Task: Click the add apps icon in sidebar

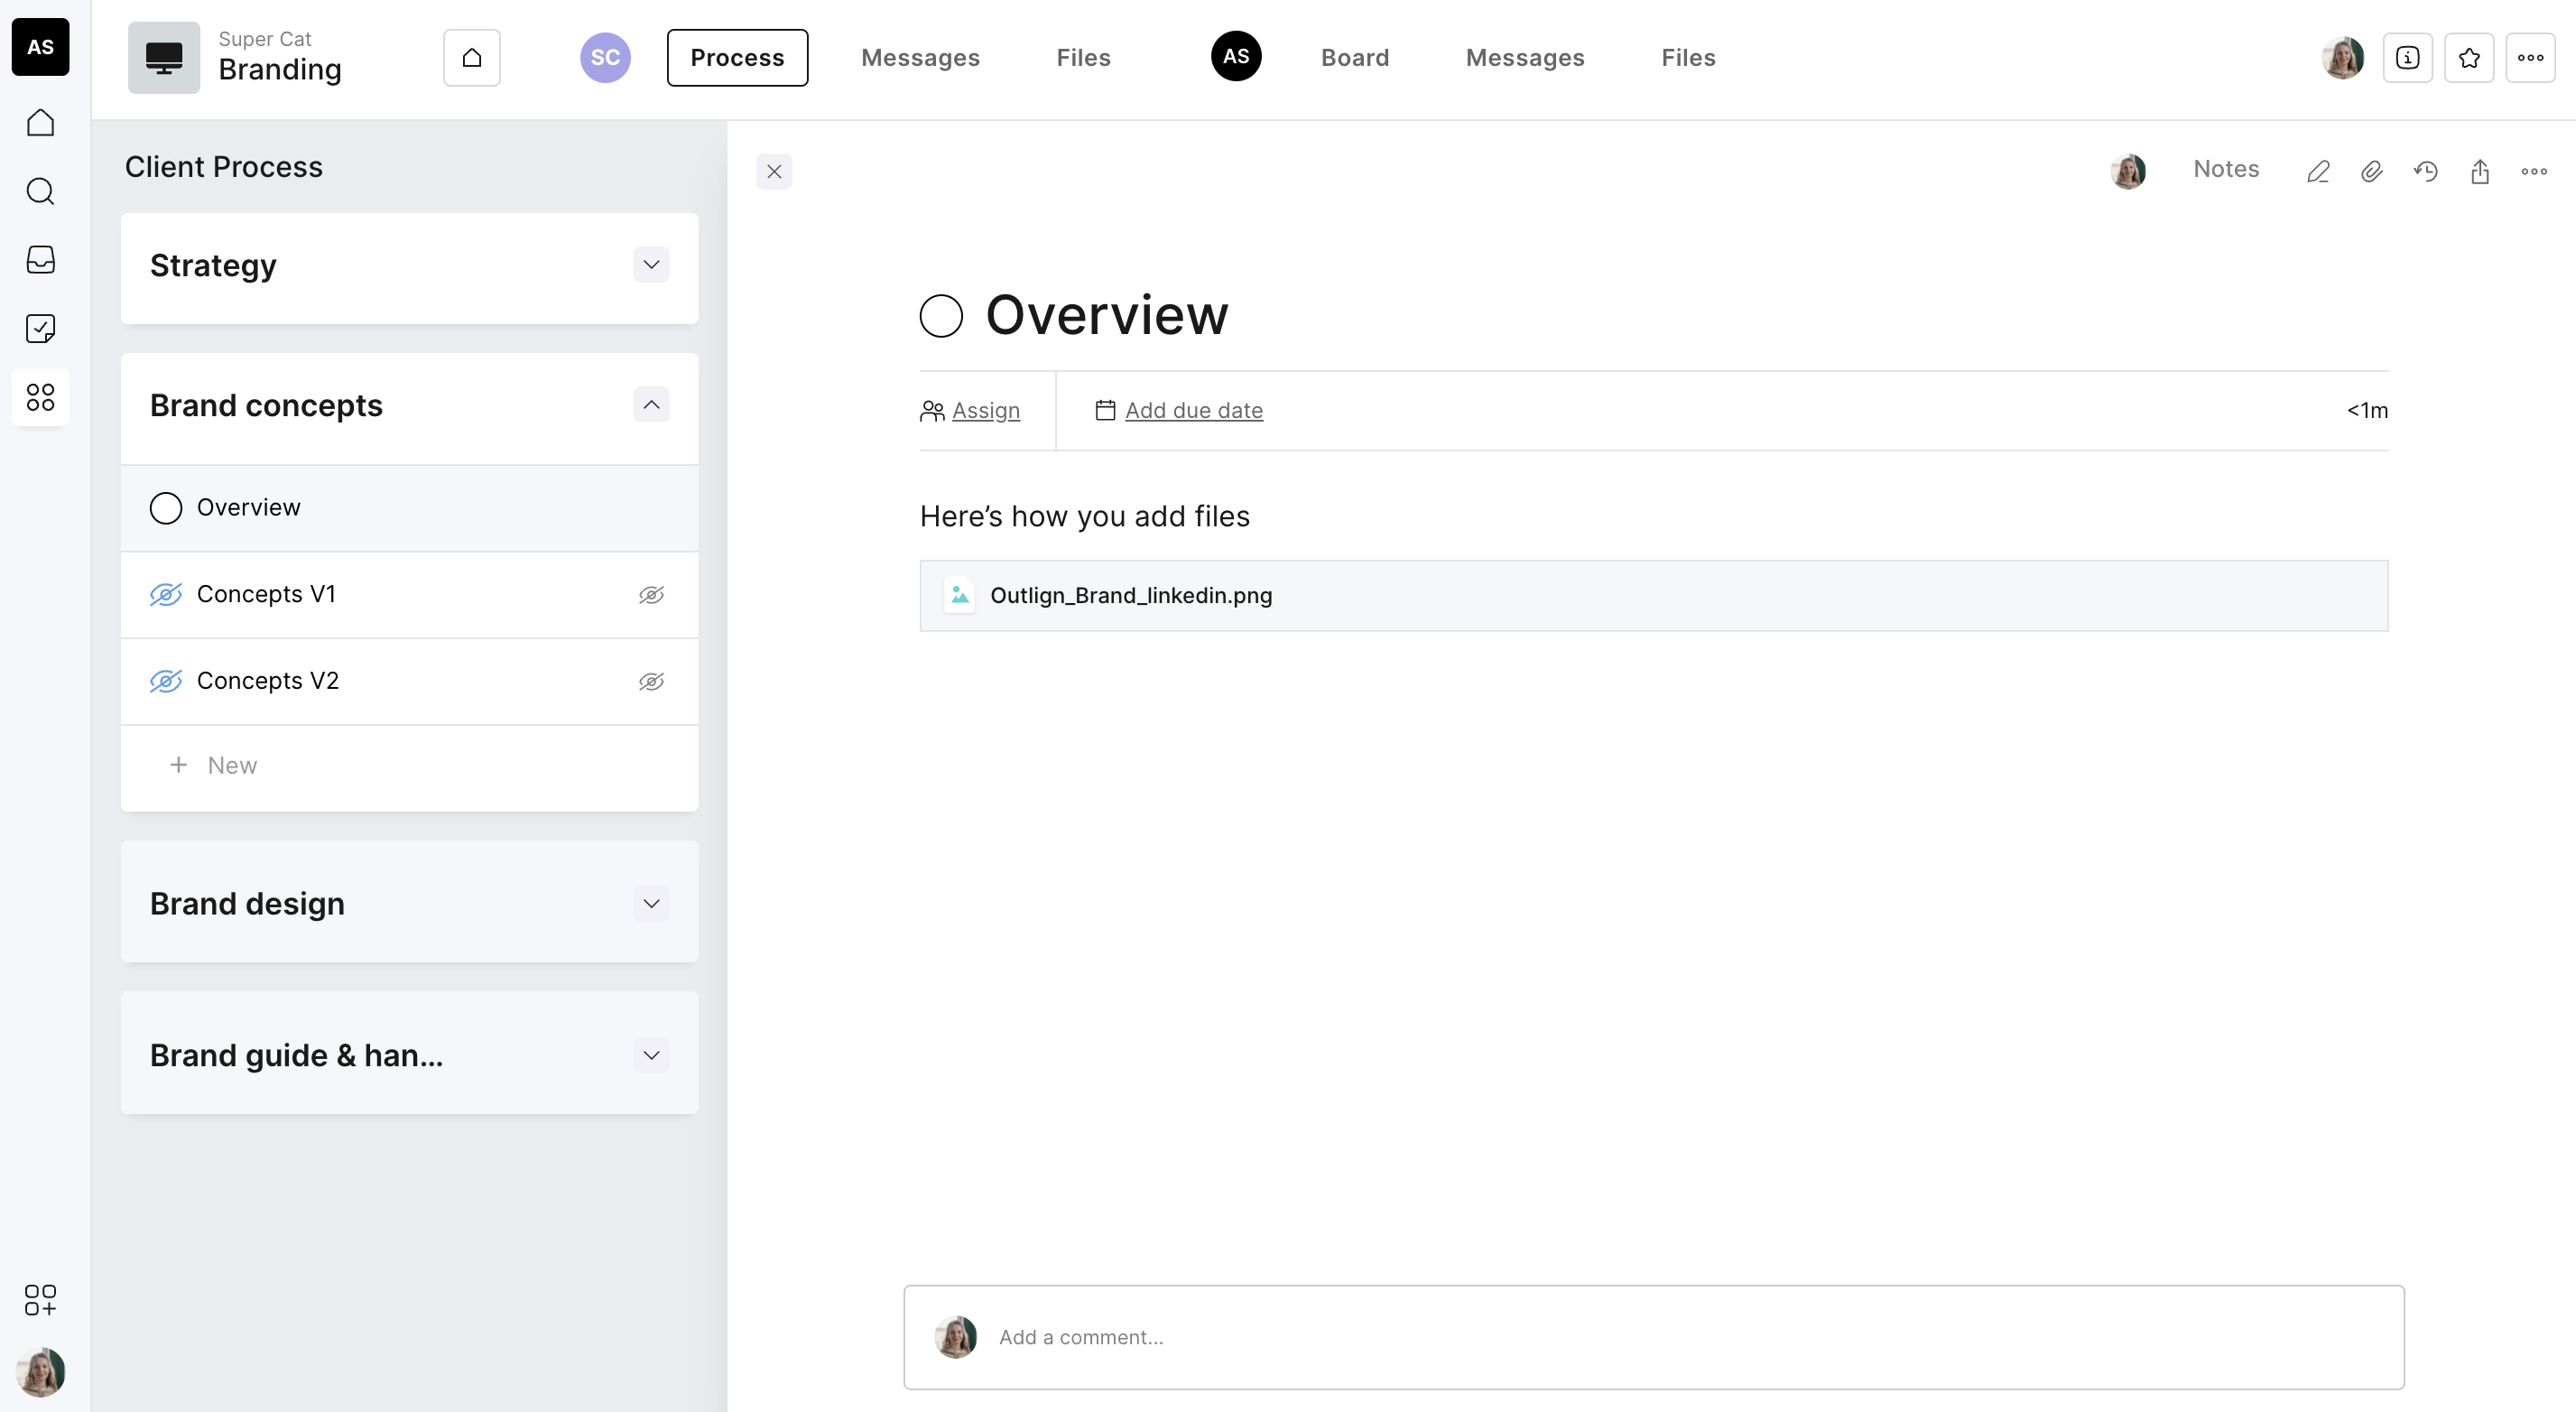Action: [x=40, y=1299]
